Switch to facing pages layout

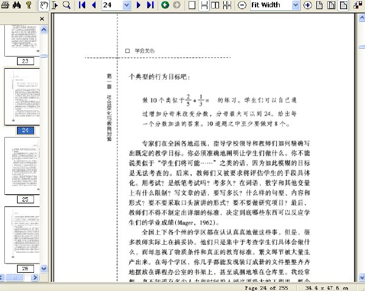[215, 5]
